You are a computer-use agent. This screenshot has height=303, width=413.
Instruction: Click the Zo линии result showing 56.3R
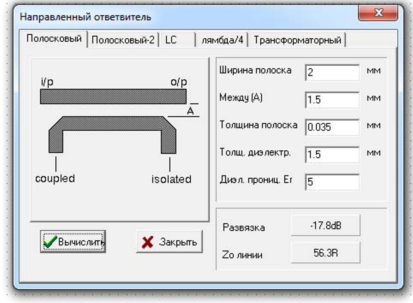pos(325,253)
